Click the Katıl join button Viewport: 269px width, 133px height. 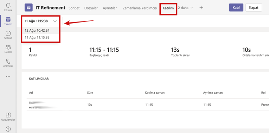click(x=236, y=7)
